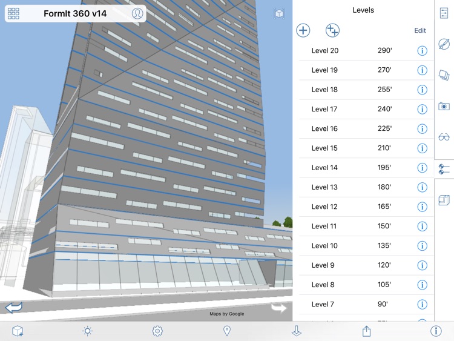Open the user account profile icon
The image size is (454, 341).
[x=137, y=13]
